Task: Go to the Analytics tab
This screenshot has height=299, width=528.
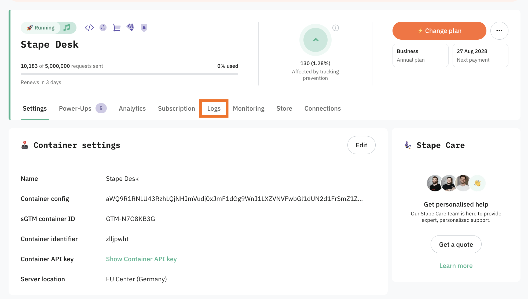Action: (x=132, y=109)
